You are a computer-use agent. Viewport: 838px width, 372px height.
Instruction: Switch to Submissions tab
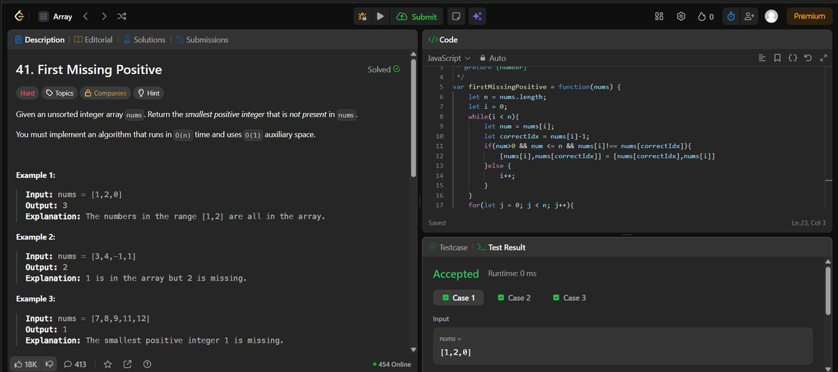[202, 40]
